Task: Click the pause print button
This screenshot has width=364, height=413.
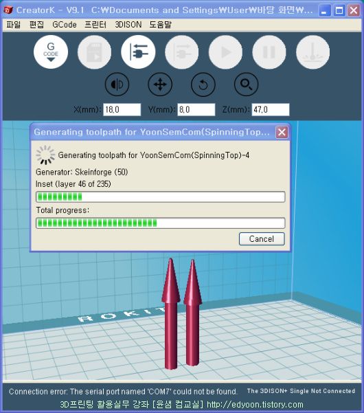Action: 269,52
